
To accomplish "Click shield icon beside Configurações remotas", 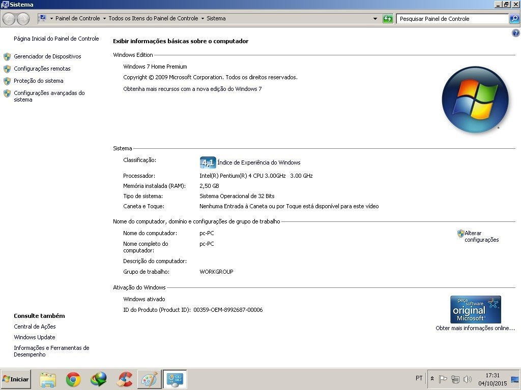I will [7, 69].
